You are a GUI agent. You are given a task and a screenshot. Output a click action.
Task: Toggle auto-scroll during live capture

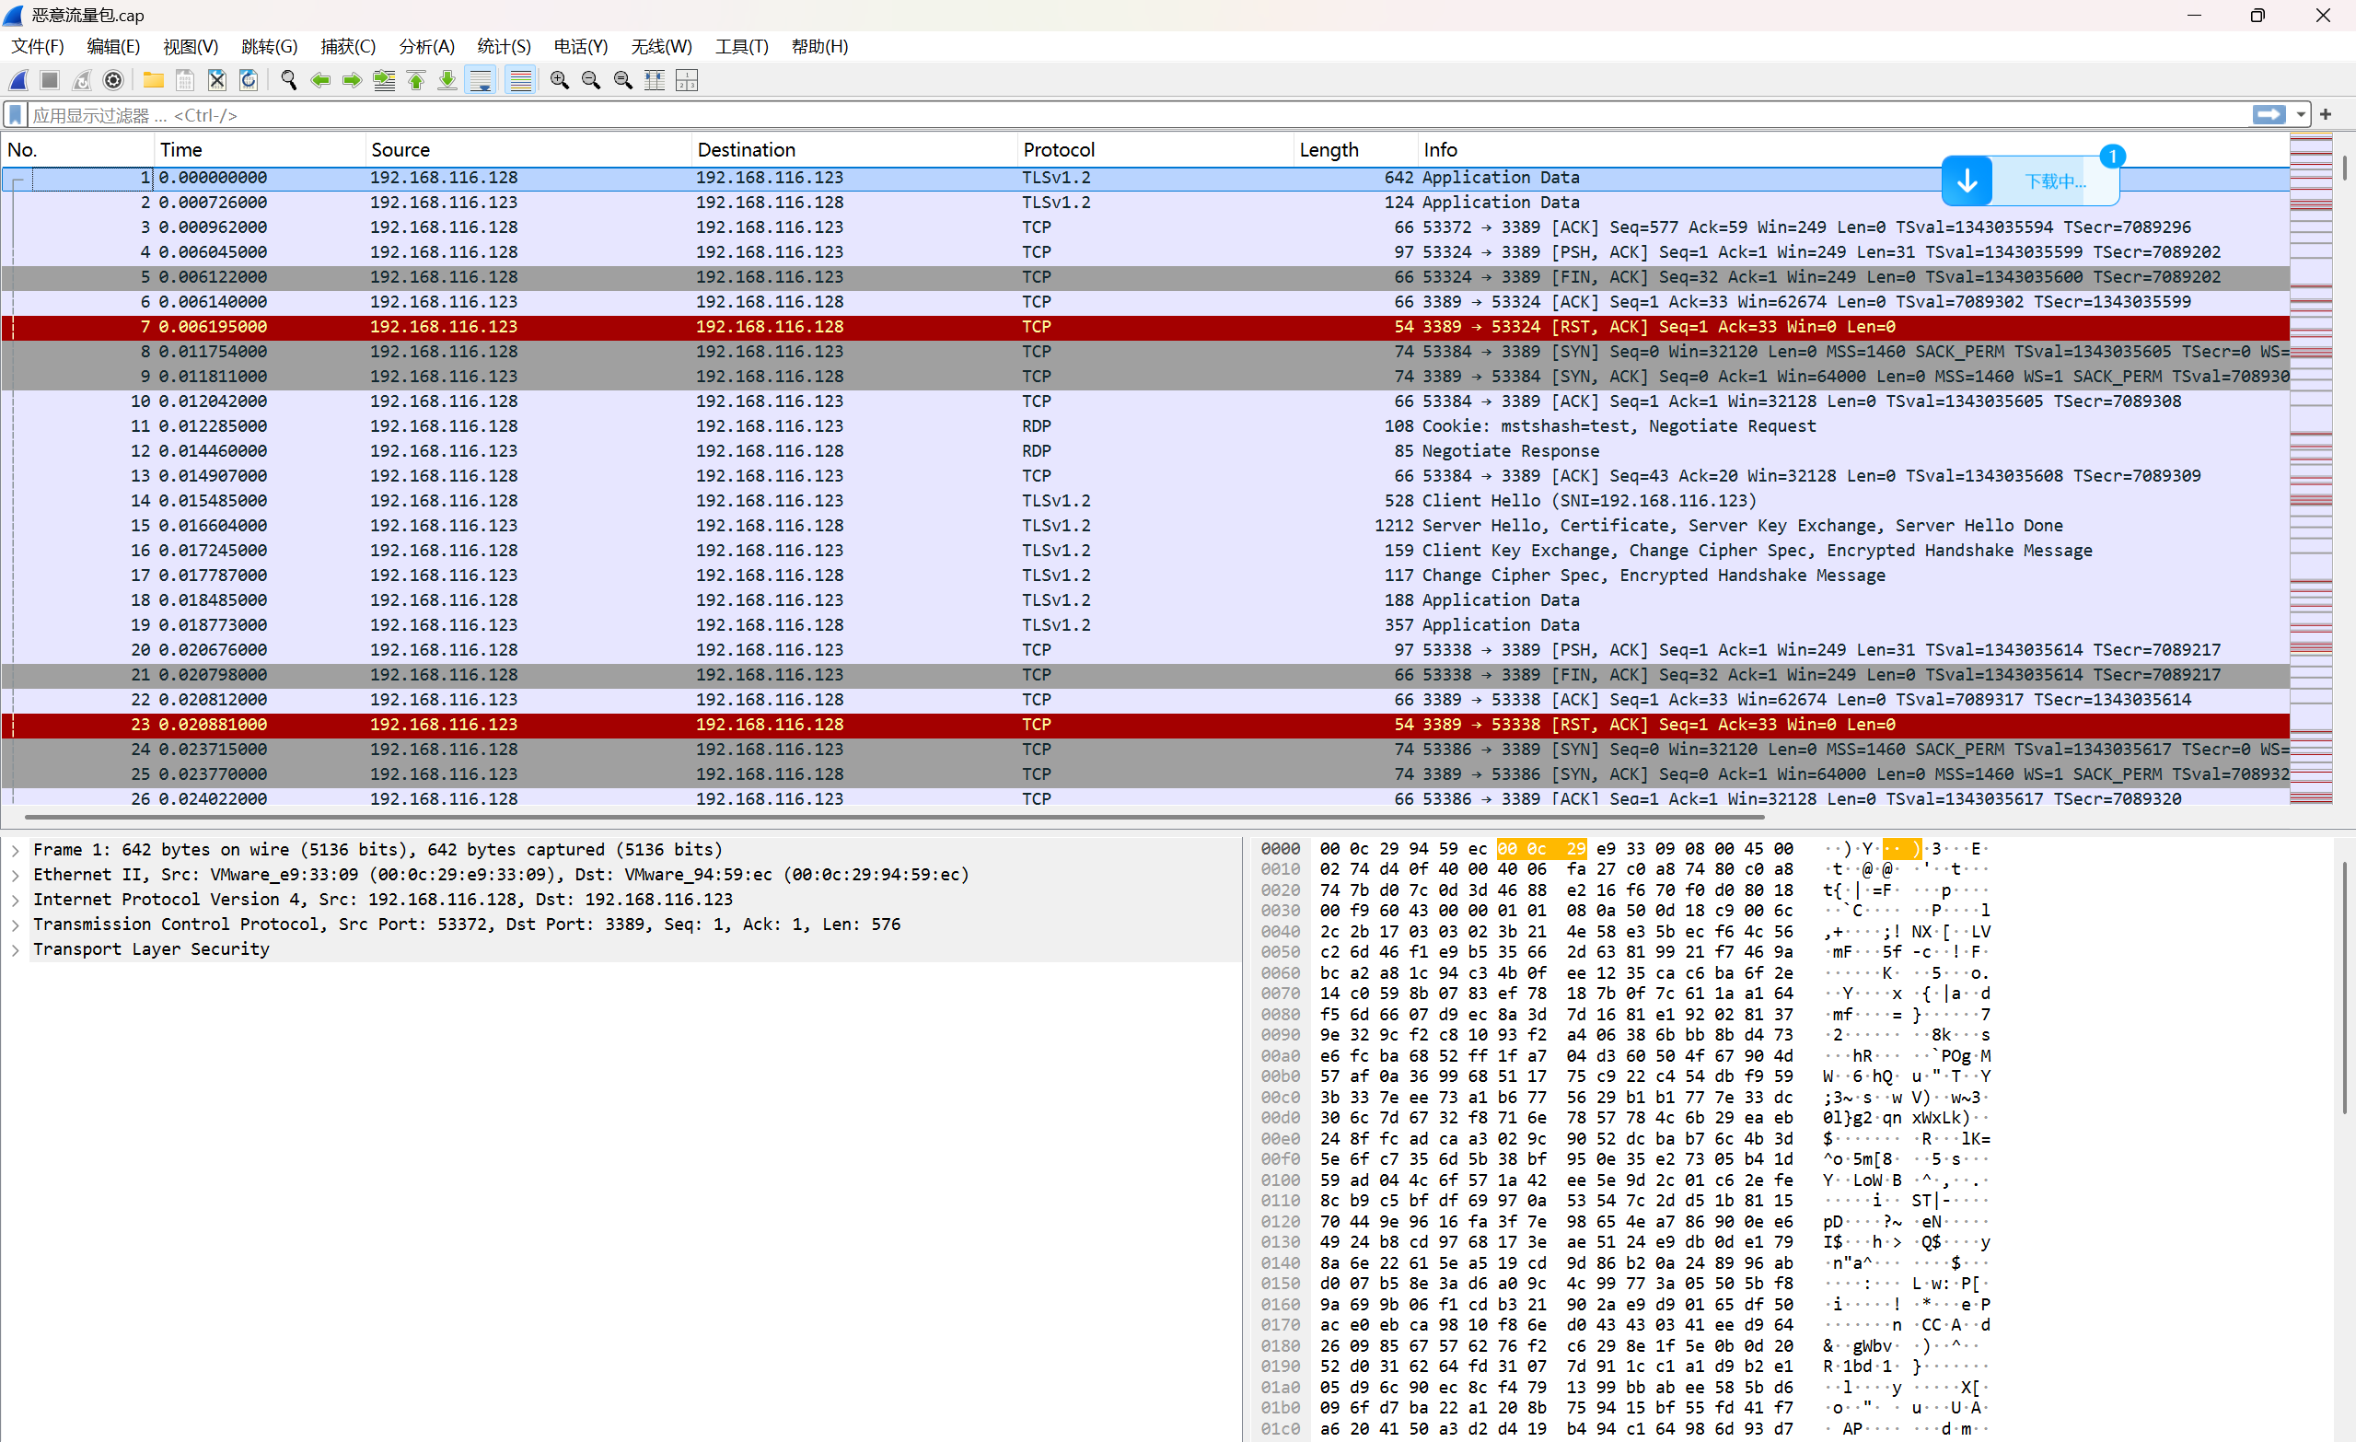point(481,80)
